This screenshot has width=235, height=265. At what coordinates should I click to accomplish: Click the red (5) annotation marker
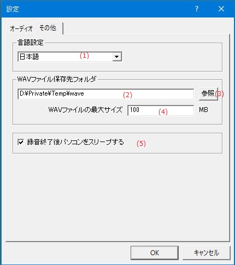coord(141,144)
